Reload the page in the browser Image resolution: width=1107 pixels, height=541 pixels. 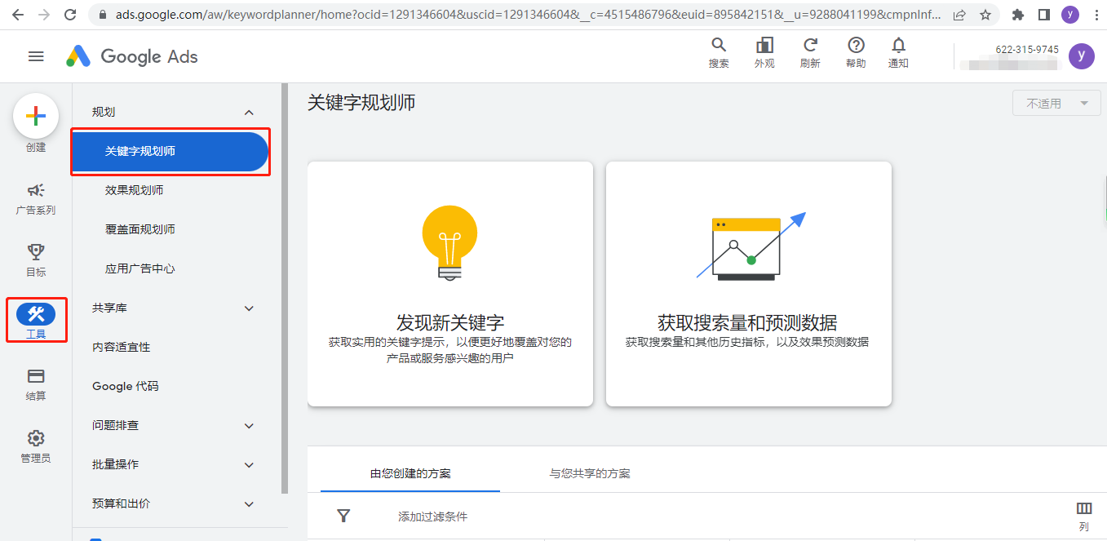(70, 15)
